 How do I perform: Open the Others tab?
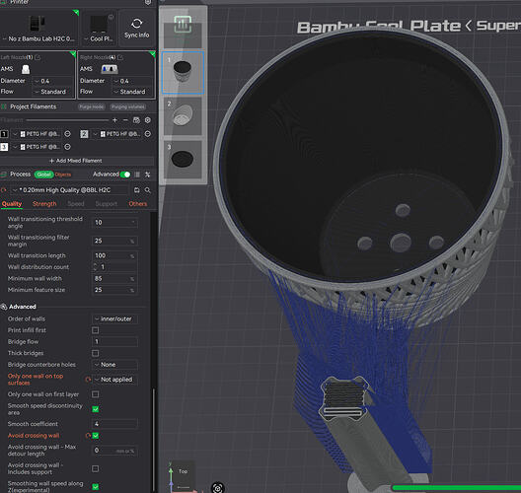137,204
